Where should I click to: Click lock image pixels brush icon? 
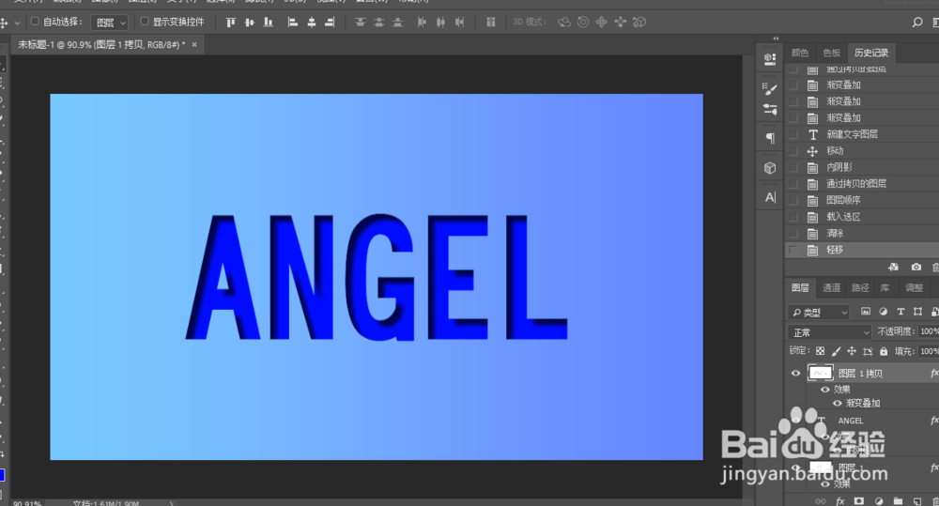point(836,351)
